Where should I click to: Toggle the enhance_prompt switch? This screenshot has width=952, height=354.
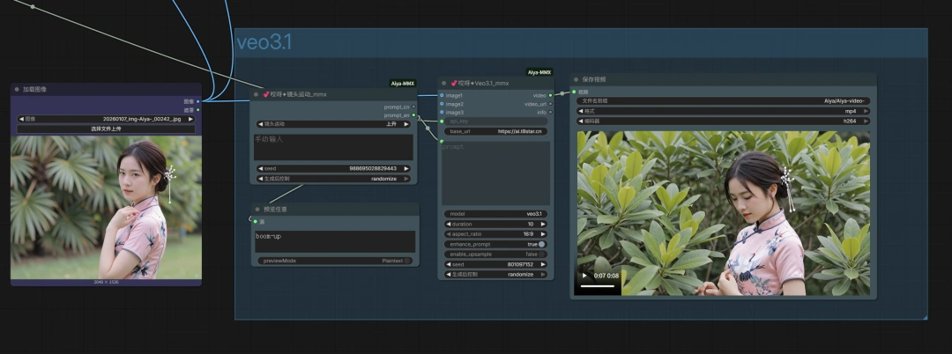pos(541,244)
